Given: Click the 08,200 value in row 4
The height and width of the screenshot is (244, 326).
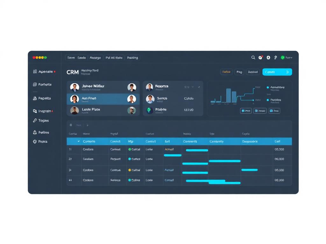Looking at the screenshot, I should [279, 180].
